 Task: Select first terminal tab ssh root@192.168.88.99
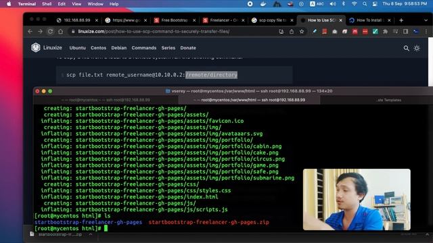coord(106,100)
